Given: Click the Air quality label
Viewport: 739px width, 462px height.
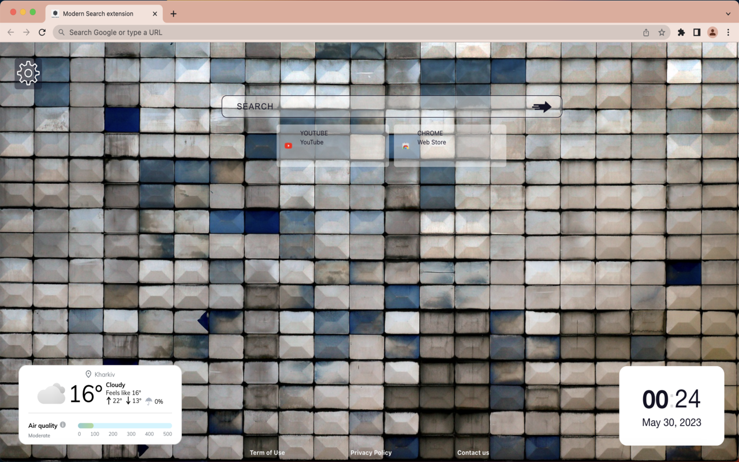Looking at the screenshot, I should pos(43,426).
